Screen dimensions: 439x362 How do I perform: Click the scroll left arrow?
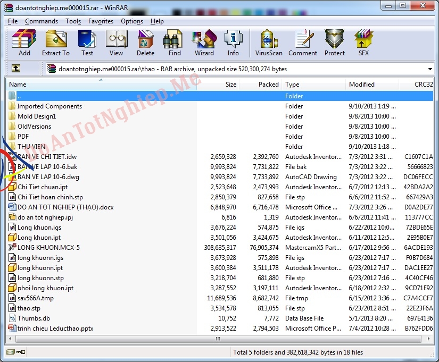pyautogui.click(x=10, y=339)
